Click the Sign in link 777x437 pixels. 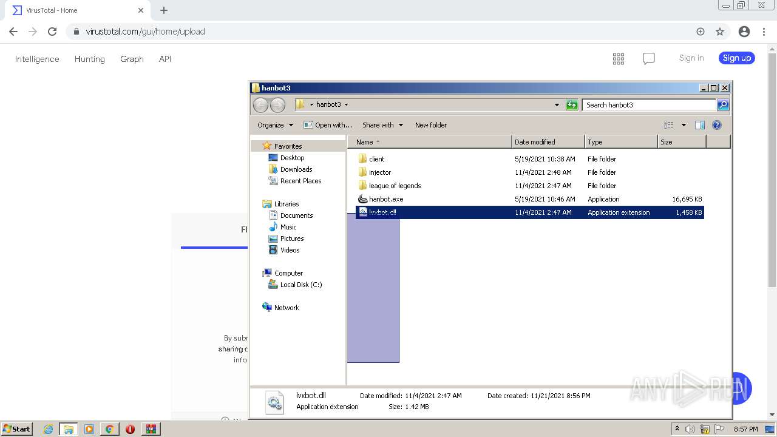[x=691, y=58]
